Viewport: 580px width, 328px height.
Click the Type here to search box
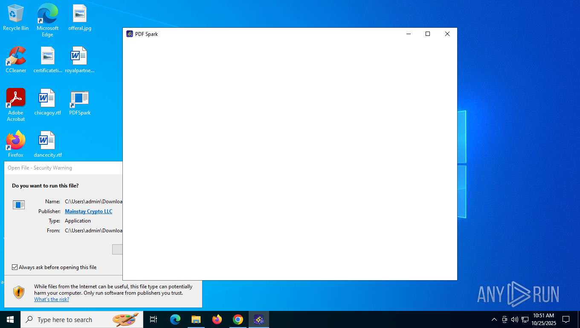coord(81,319)
